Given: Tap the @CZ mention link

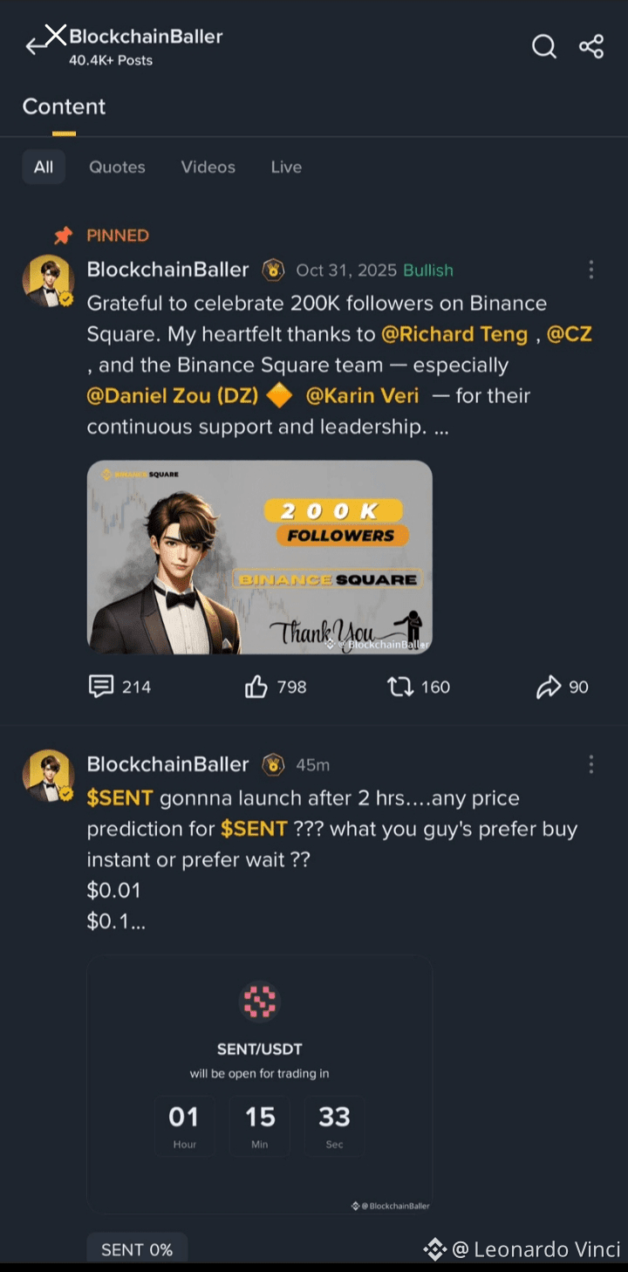Looking at the screenshot, I should [569, 334].
